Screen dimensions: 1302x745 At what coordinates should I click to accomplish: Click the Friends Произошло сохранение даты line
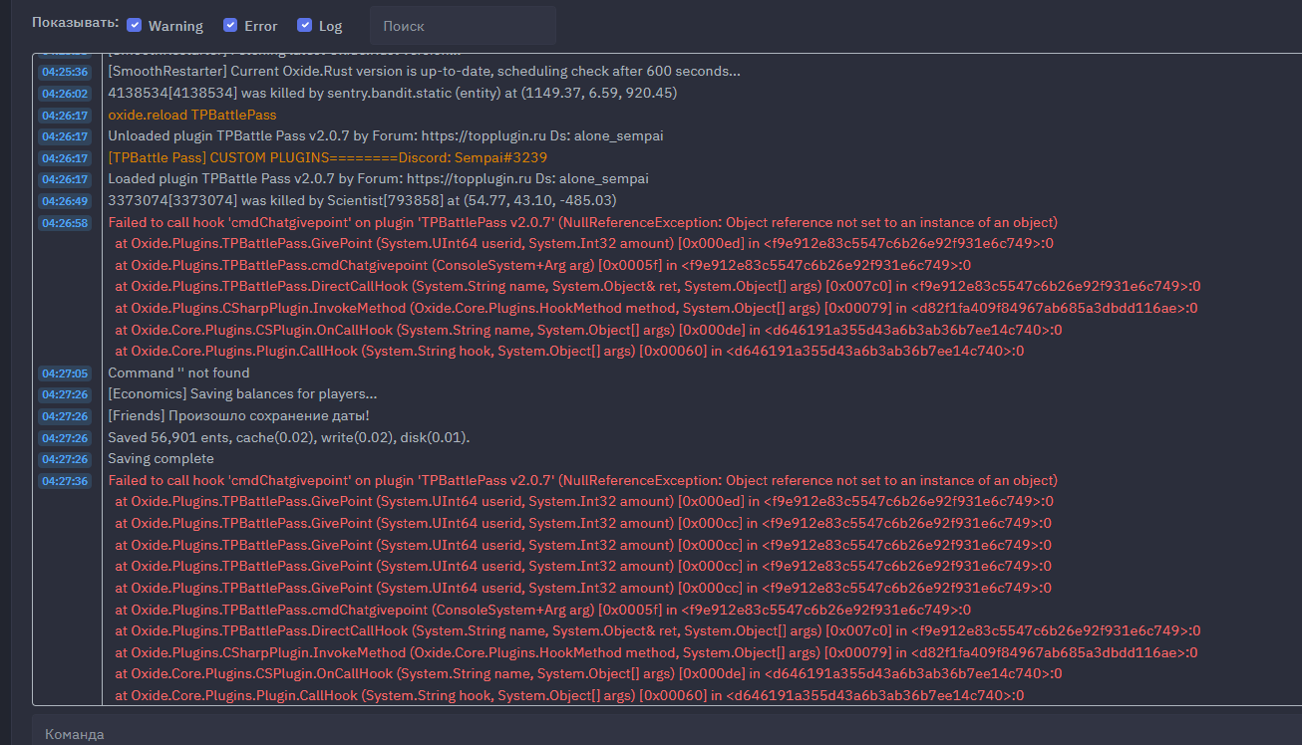pyautogui.click(x=238, y=416)
